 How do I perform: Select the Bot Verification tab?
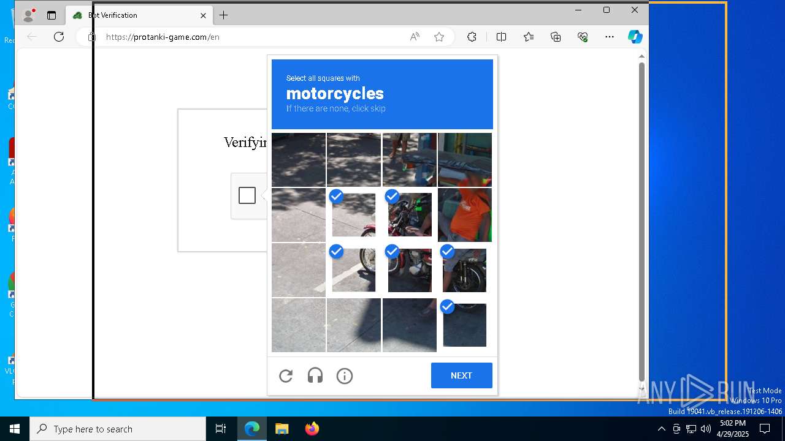(139, 15)
